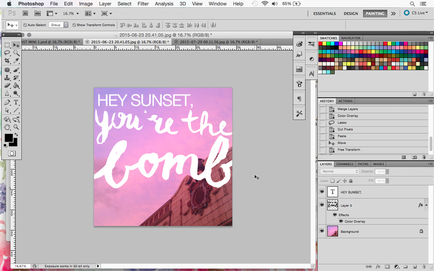Image resolution: width=434 pixels, height=271 pixels.
Task: Create new snapshot in History panel
Action: (x=414, y=158)
